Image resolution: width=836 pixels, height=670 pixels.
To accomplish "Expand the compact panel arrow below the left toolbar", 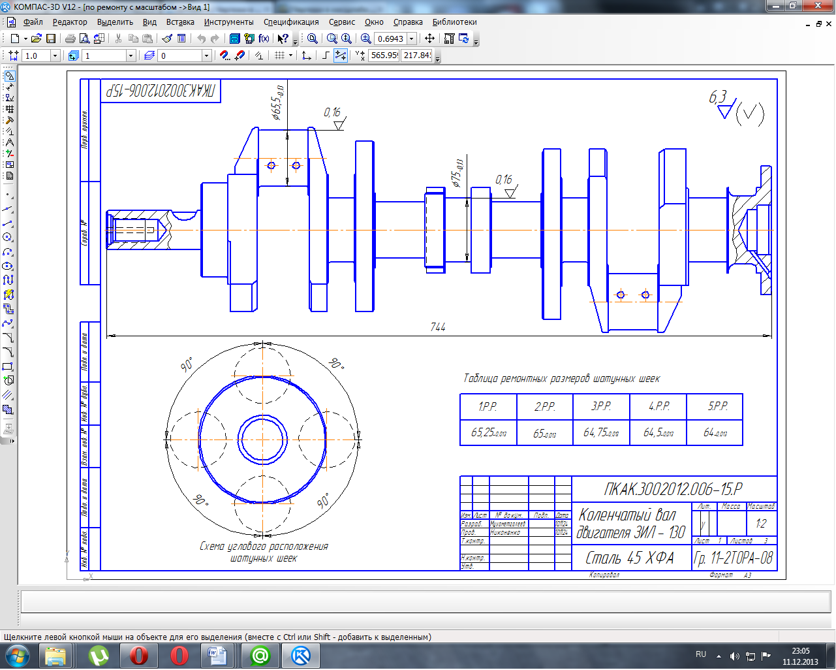I will 12,441.
